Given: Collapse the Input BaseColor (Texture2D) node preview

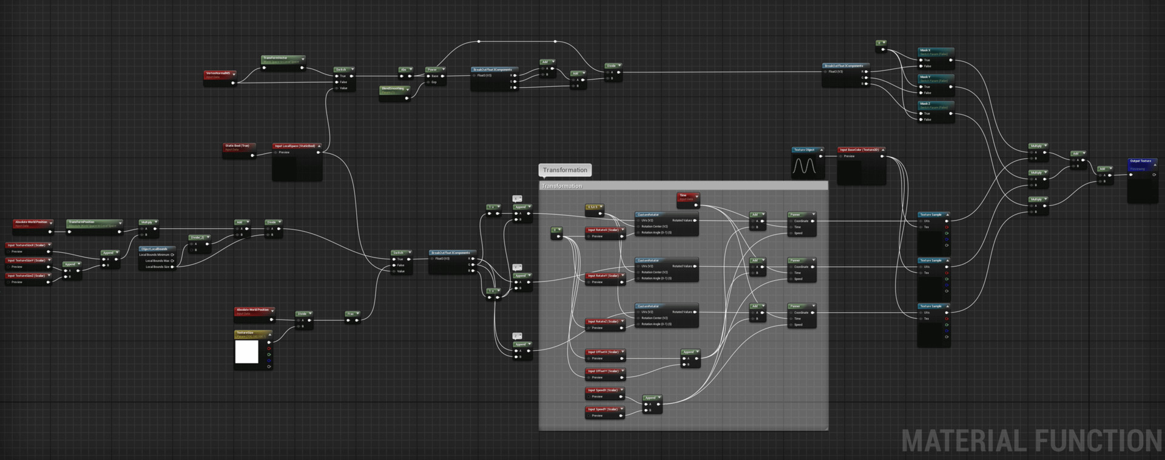Looking at the screenshot, I should coord(883,150).
